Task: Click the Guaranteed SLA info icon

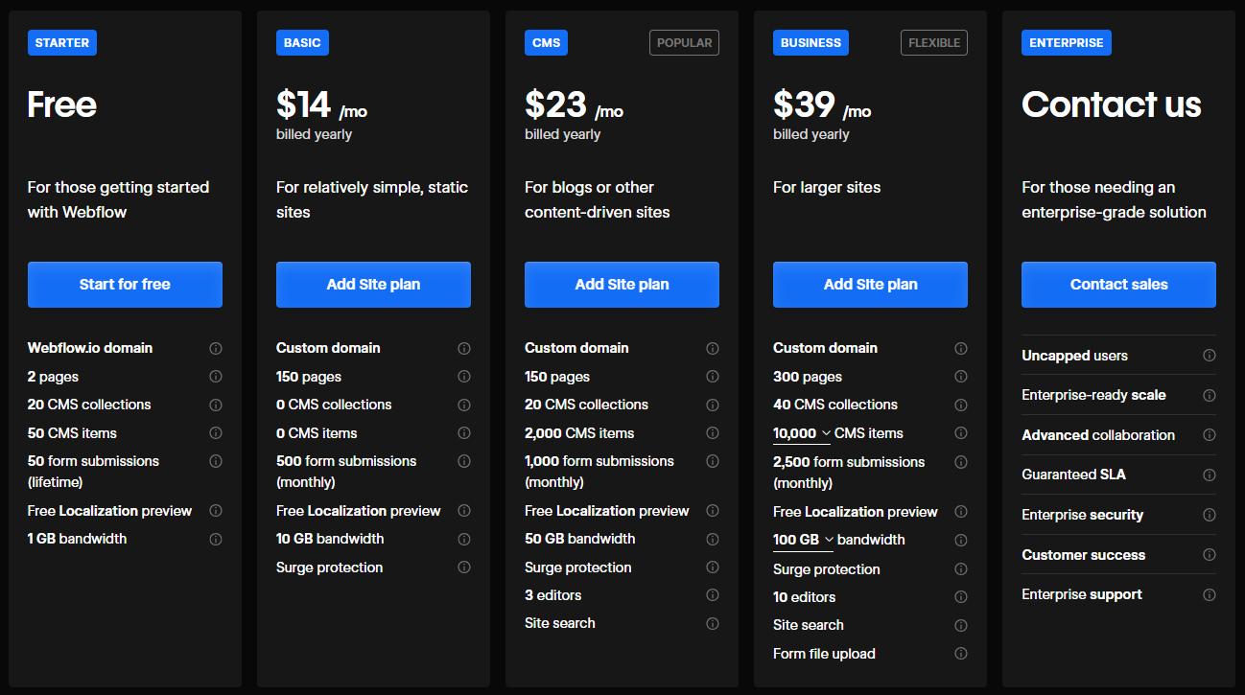Action: click(1210, 475)
